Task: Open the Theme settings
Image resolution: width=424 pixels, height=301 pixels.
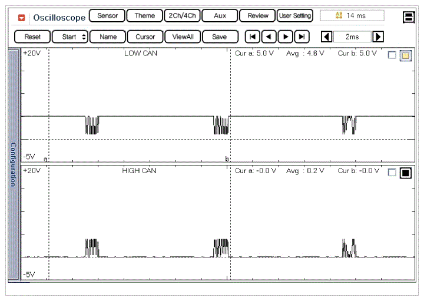Action: (x=145, y=16)
